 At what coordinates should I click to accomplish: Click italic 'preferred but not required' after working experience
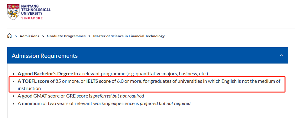[165, 104]
